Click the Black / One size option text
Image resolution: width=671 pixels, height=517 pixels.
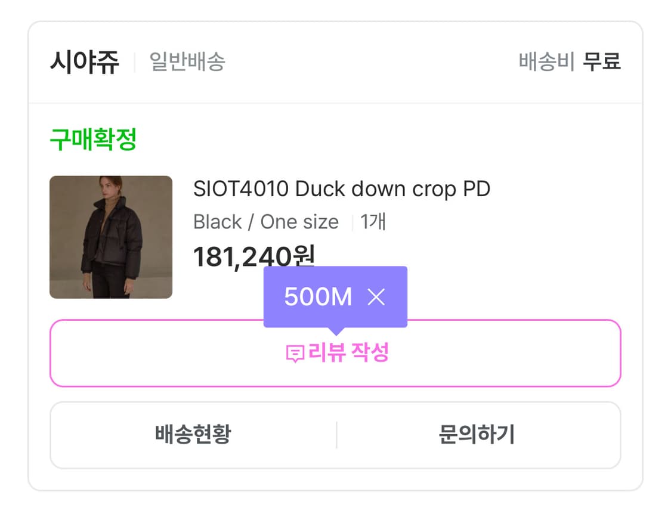(x=266, y=222)
